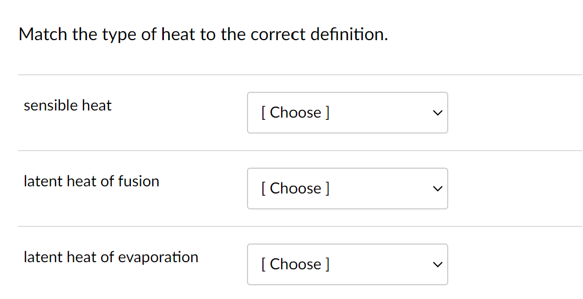Click "[ Choose ]" placeholder beside latent heat of evaporation

click(x=295, y=264)
